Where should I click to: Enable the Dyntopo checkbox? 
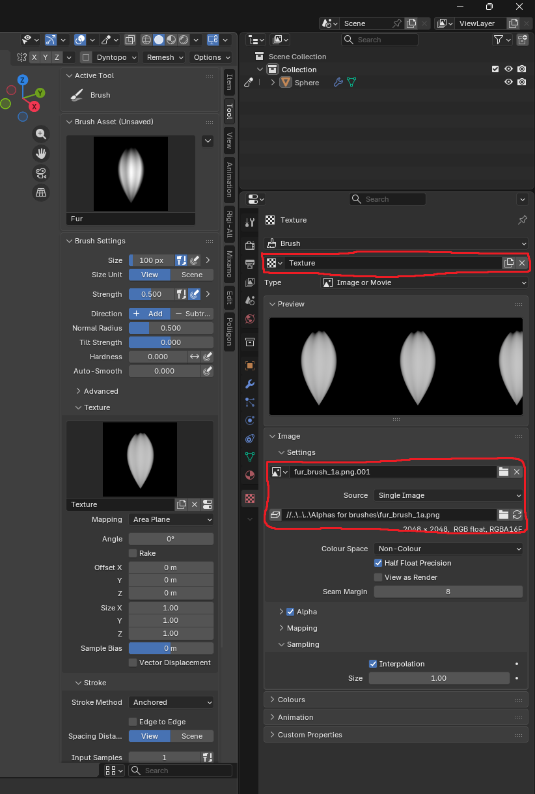(x=85, y=57)
